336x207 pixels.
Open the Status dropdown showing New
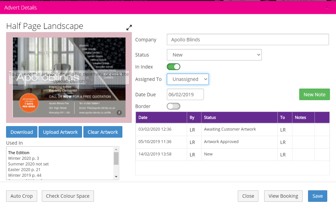[x=214, y=55]
